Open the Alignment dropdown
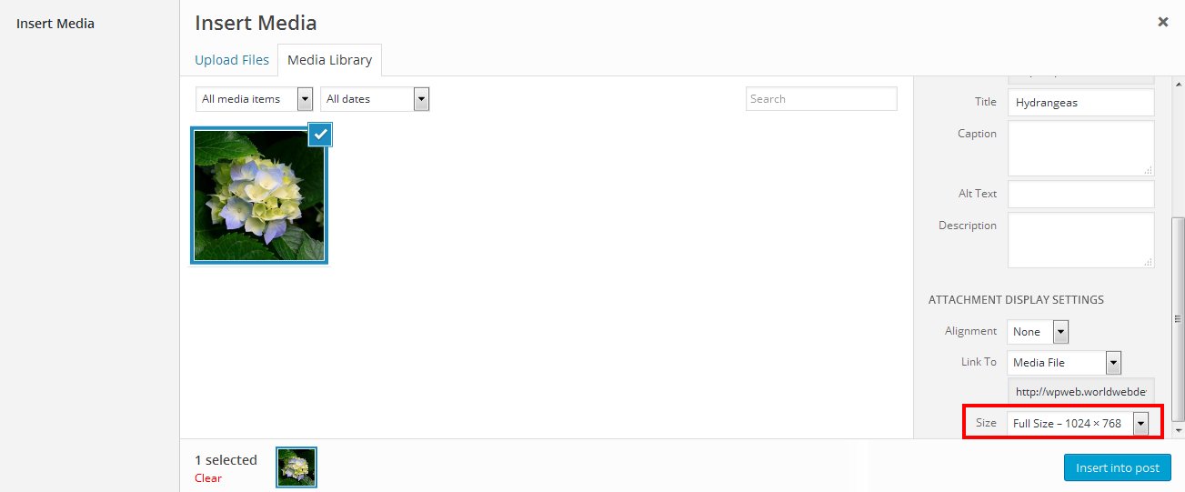This screenshot has width=1185, height=492. [1038, 332]
